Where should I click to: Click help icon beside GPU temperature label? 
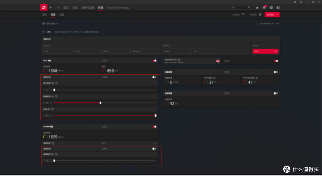click(x=214, y=78)
